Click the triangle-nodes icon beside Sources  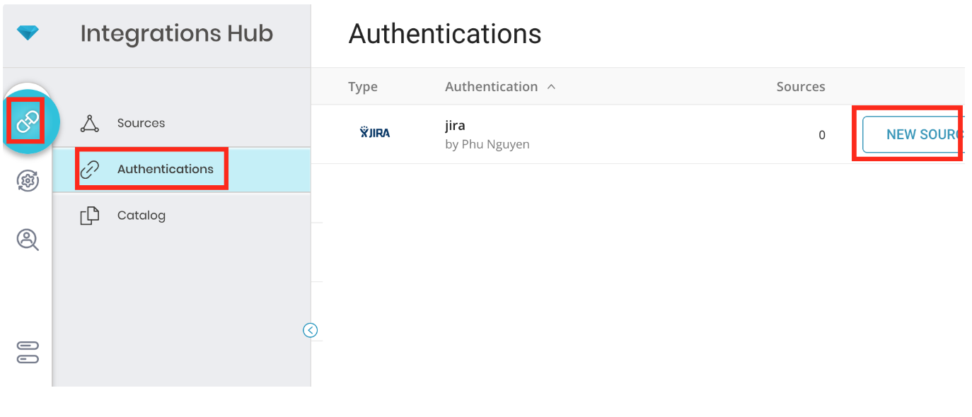click(x=89, y=123)
